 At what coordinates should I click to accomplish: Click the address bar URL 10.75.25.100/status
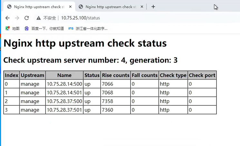point(81,18)
